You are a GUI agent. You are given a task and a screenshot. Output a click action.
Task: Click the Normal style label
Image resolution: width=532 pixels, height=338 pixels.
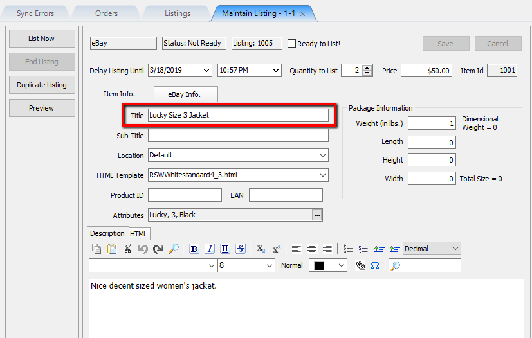click(x=292, y=265)
